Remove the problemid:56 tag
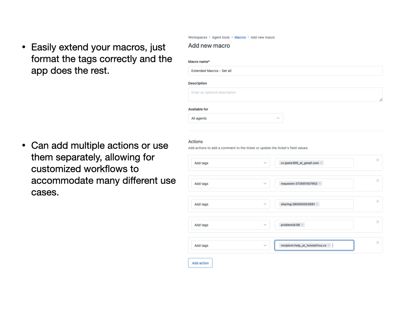 click(302, 225)
